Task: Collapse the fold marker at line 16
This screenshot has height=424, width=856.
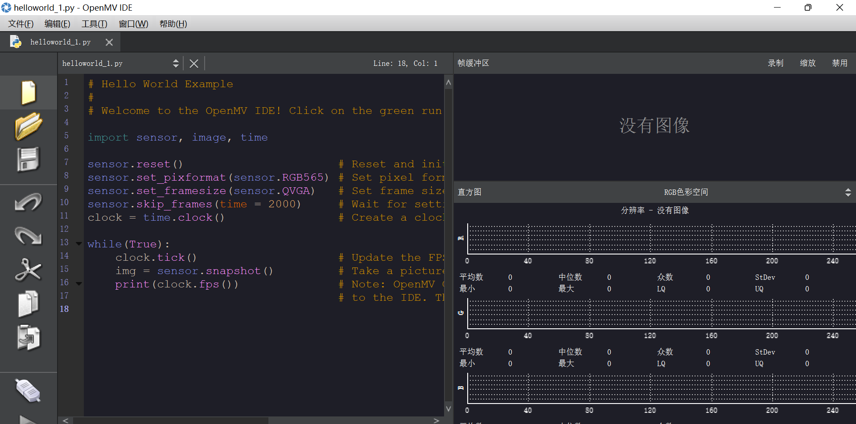Action: [79, 283]
